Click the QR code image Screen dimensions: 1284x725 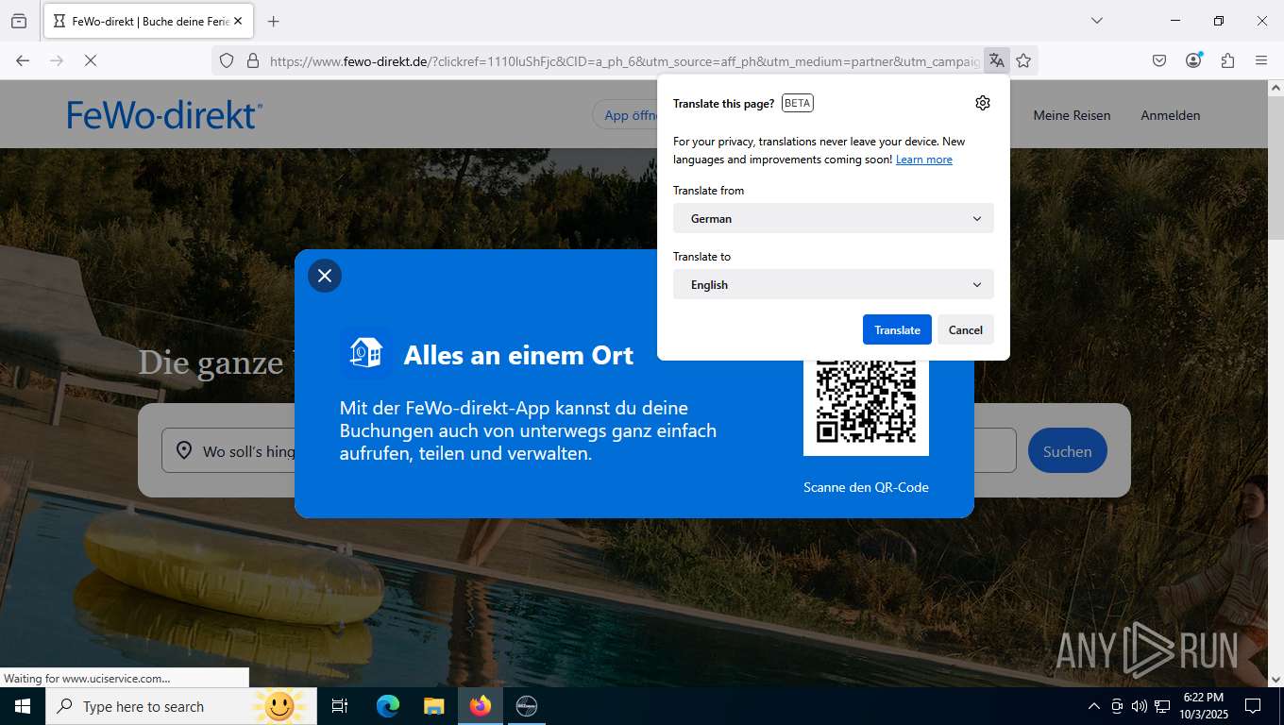(866, 401)
